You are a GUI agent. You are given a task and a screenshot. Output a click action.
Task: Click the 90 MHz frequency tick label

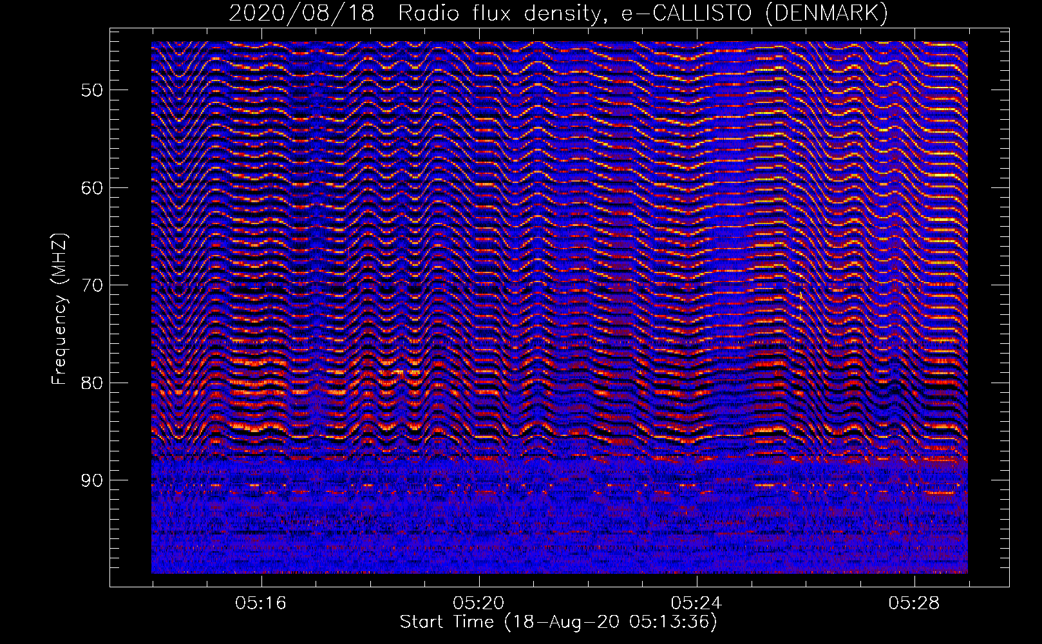point(92,480)
